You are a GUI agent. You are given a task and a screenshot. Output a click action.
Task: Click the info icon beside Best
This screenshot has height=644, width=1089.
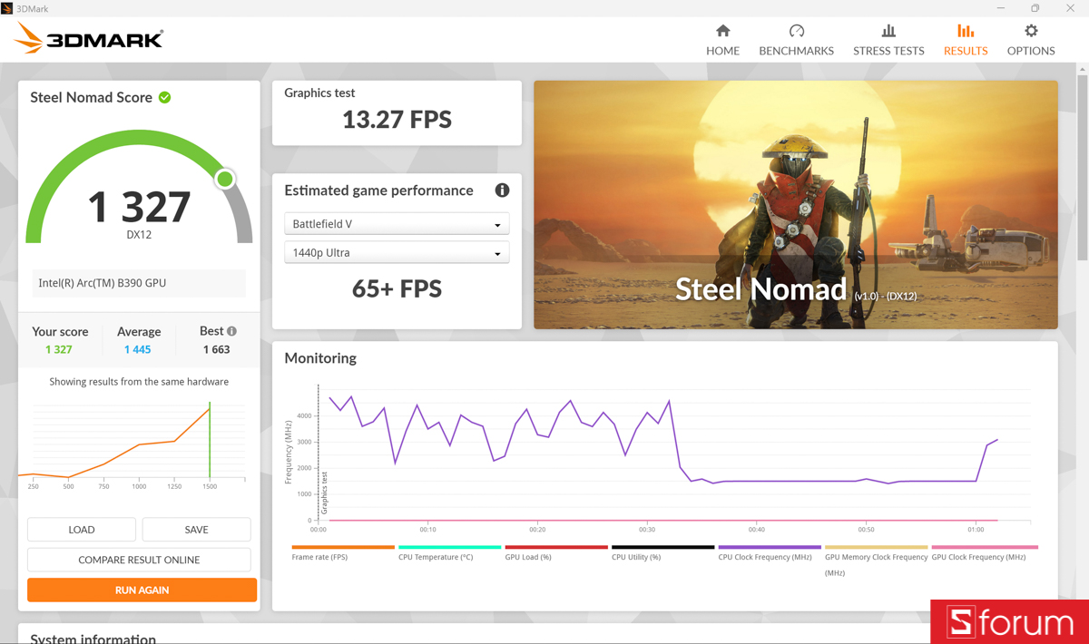click(231, 331)
